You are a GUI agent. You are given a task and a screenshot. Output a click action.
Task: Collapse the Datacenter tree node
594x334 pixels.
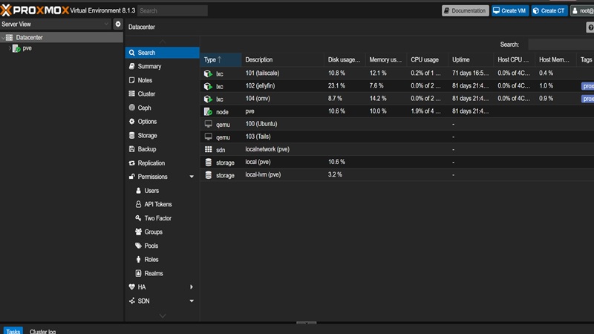tap(3, 38)
